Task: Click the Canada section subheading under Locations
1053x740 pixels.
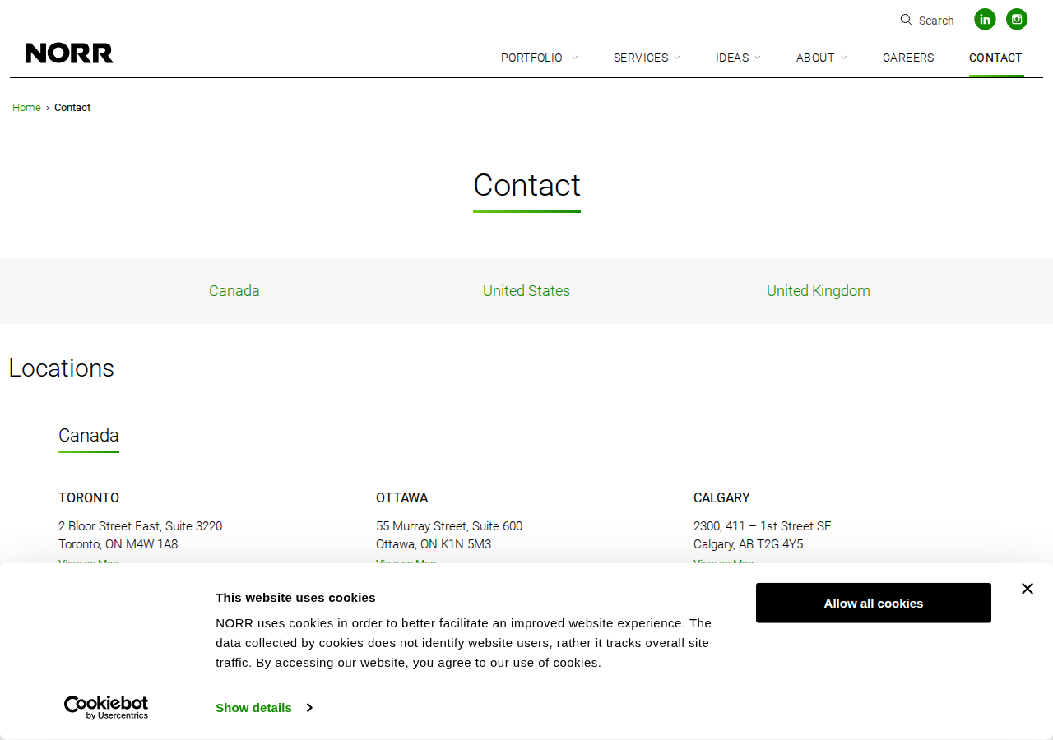Action: (89, 436)
